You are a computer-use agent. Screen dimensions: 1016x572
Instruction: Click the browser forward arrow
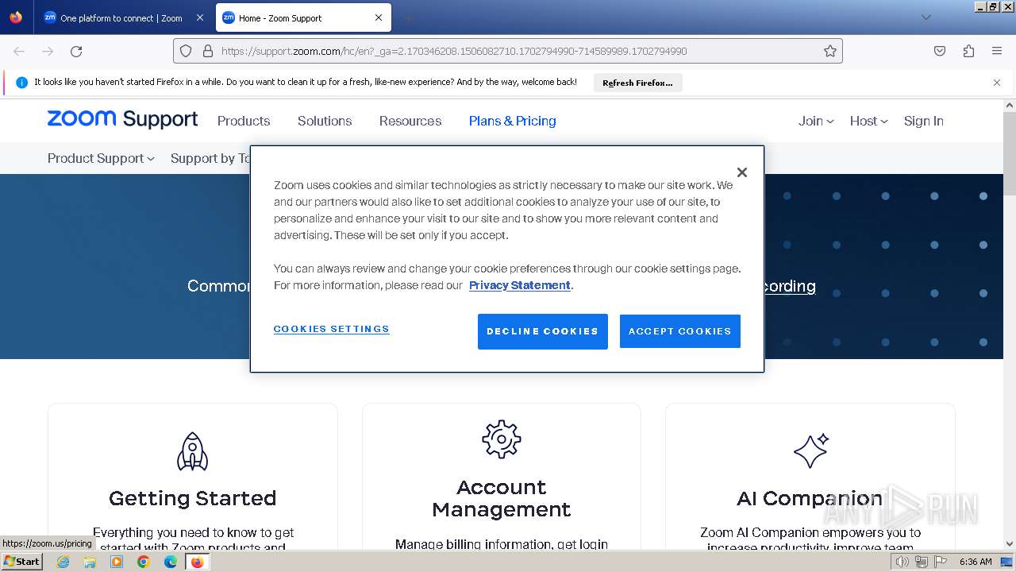[x=48, y=51]
